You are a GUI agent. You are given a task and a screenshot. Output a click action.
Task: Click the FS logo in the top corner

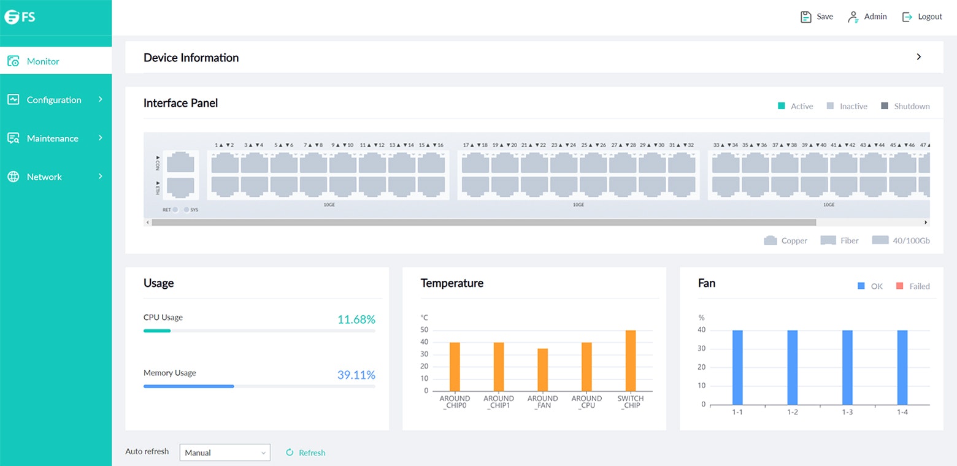(20, 17)
